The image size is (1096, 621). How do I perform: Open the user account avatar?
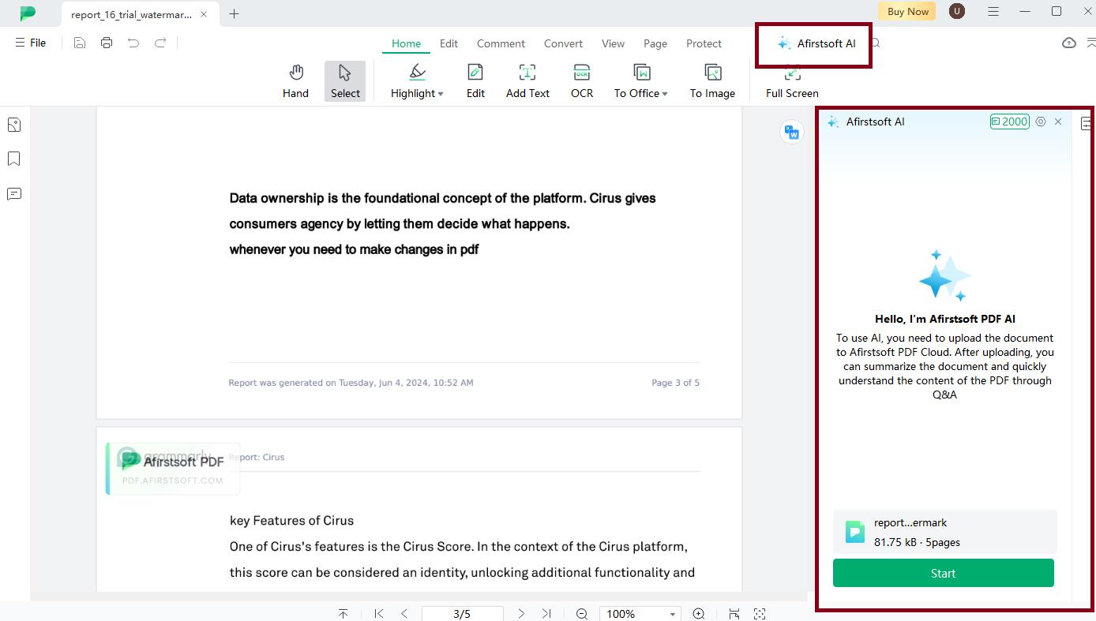957,11
